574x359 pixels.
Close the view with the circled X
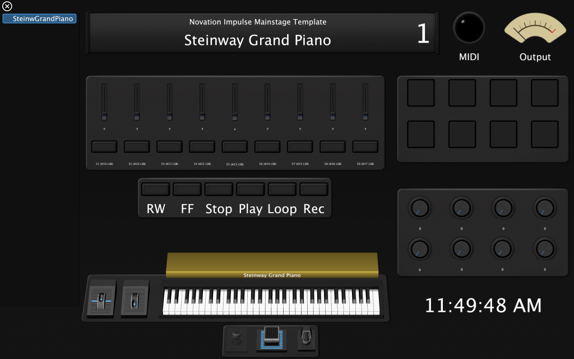point(7,6)
